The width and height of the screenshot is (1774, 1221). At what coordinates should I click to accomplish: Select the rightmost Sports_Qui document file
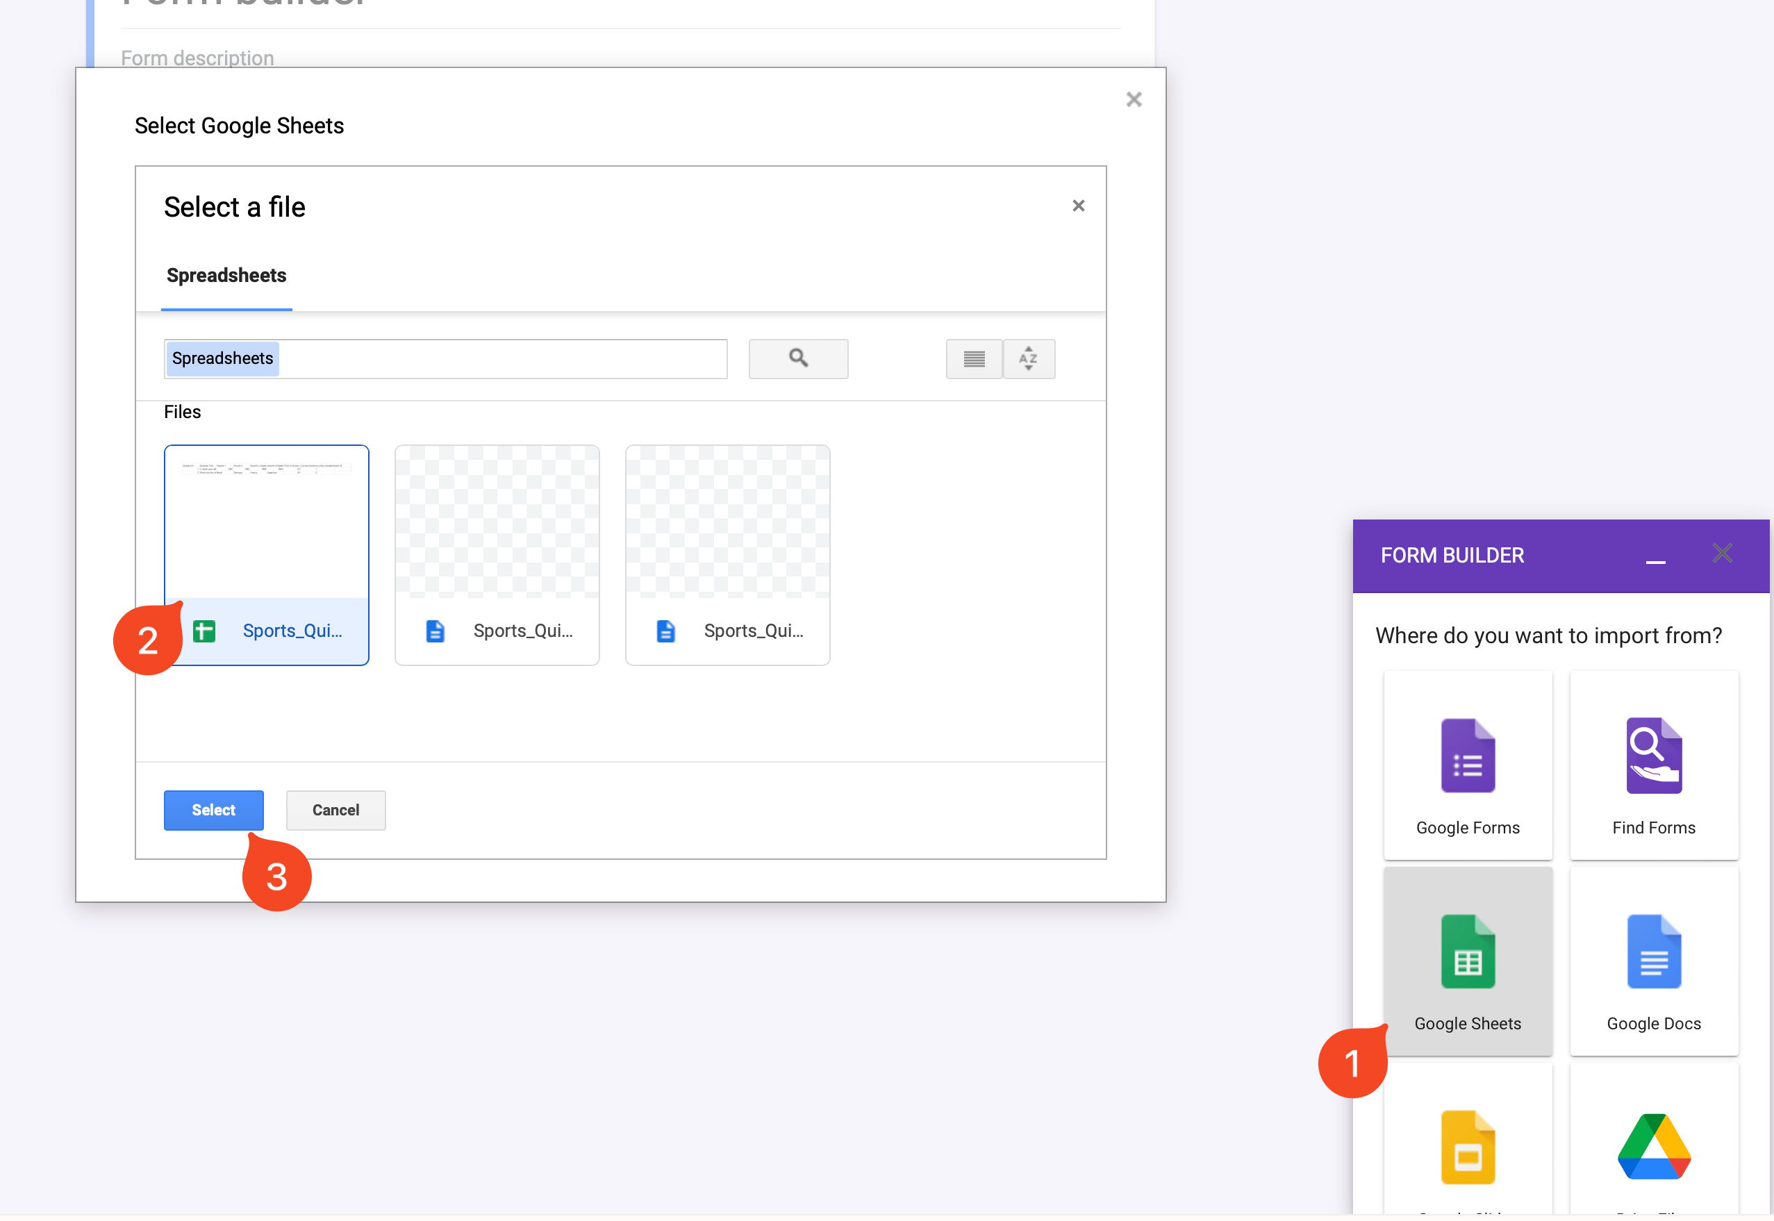click(x=727, y=556)
